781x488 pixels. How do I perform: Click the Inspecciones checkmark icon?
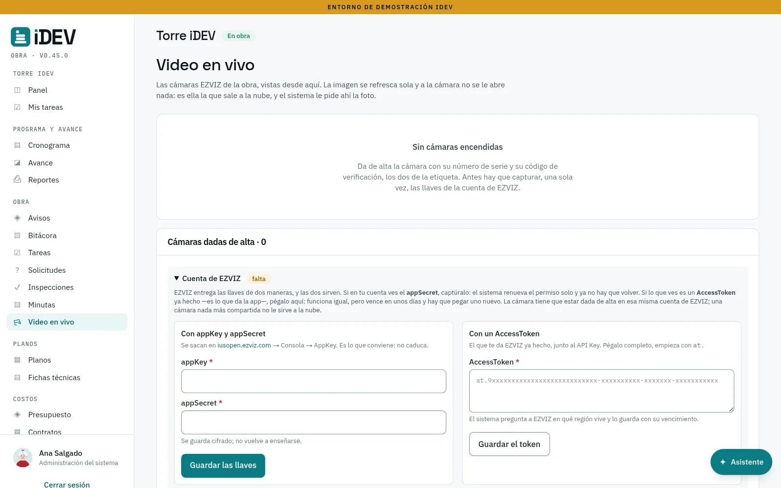pos(18,287)
